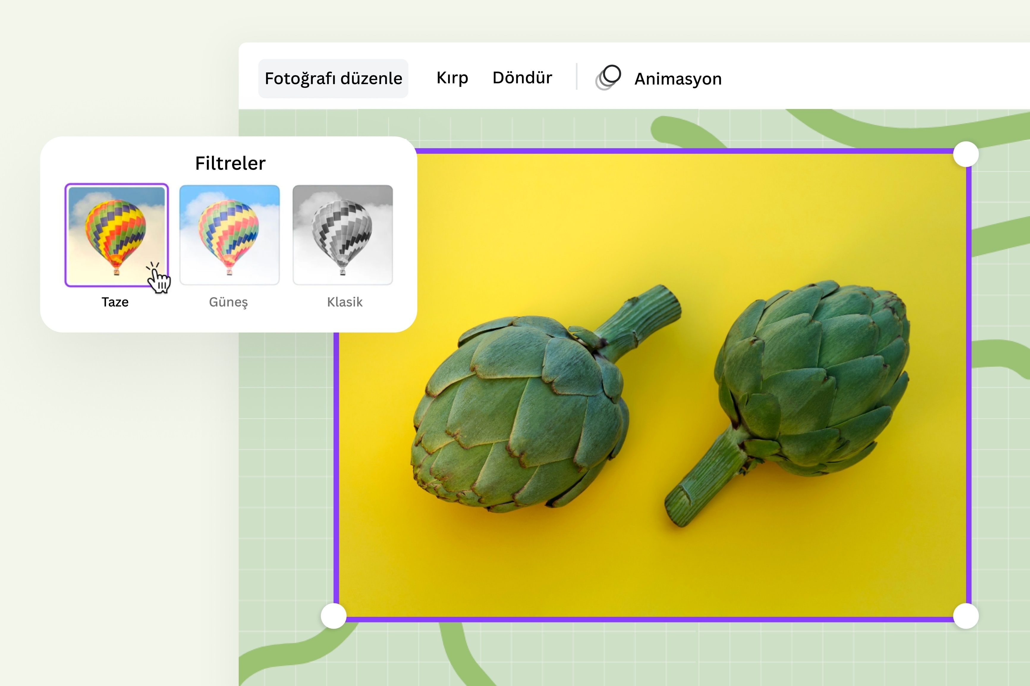Open the Animasyon text button
The width and height of the screenshot is (1030, 686).
tap(678, 79)
